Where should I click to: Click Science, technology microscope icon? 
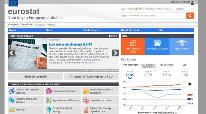click(86, 110)
